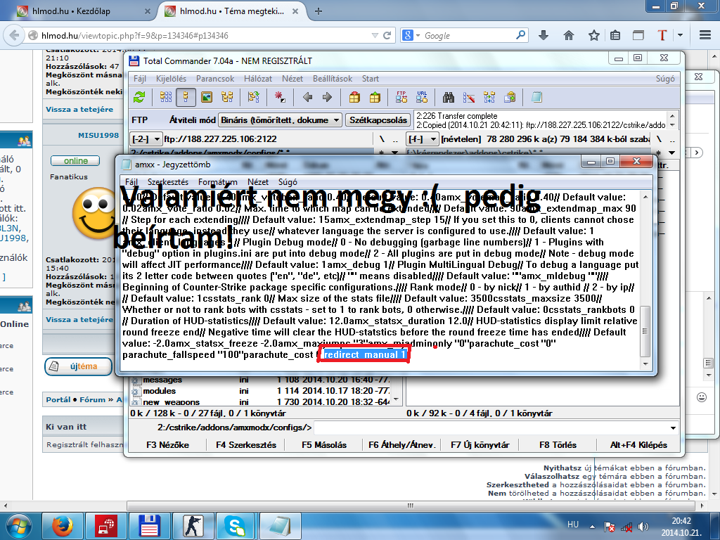720x540 pixels.
Task: Open Súgó menu in Notepad
Action: pos(288,182)
